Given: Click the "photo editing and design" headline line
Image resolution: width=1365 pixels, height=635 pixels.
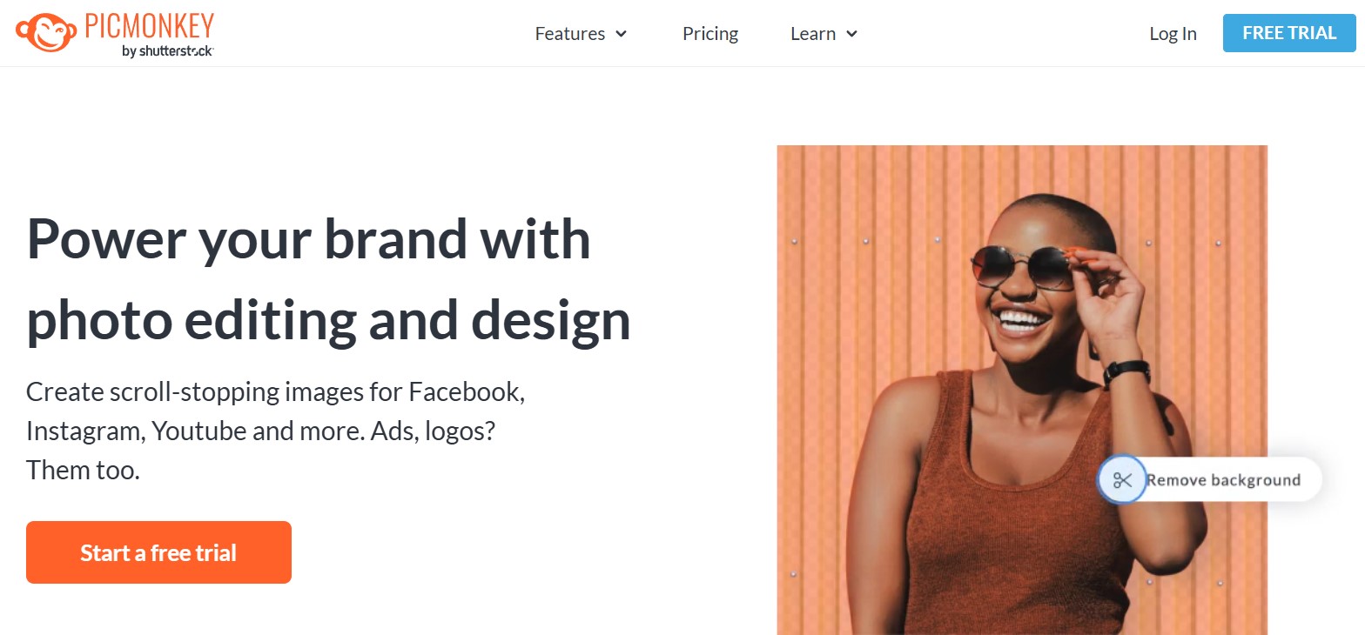Looking at the screenshot, I should [x=328, y=319].
